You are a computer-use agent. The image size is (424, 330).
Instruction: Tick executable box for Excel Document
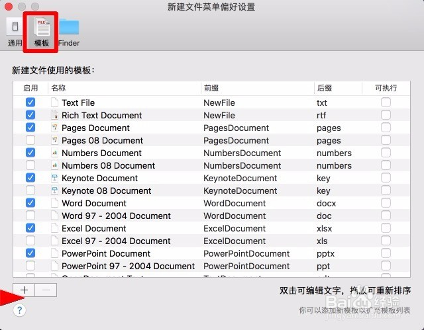(x=386, y=228)
